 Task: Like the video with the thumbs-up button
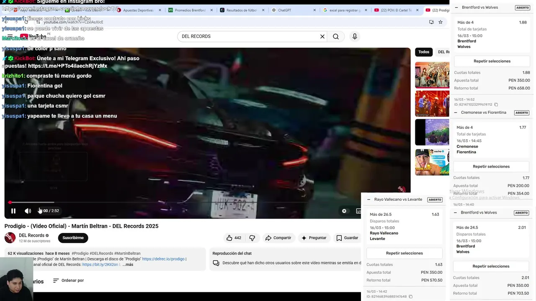point(234,238)
